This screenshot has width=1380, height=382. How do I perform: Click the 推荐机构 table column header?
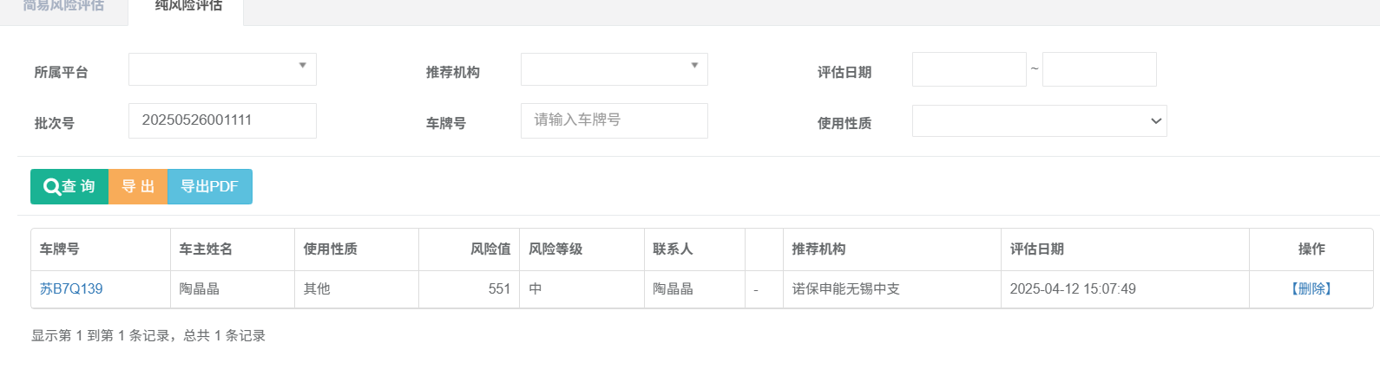coord(818,249)
